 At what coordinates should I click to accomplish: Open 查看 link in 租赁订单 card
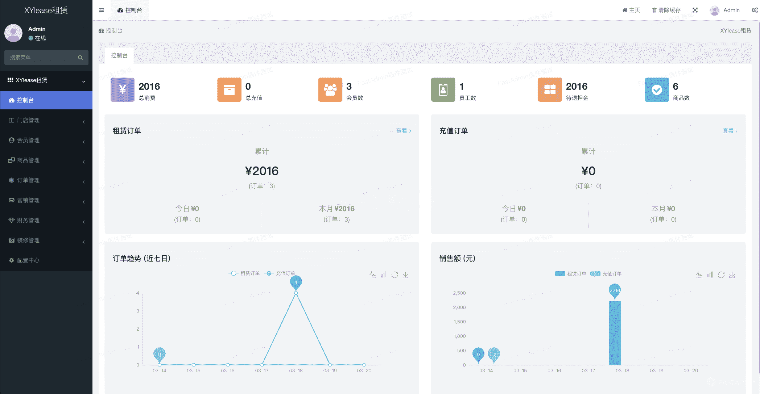[x=404, y=131]
